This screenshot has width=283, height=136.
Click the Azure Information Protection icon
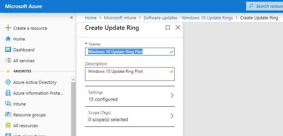8,93
